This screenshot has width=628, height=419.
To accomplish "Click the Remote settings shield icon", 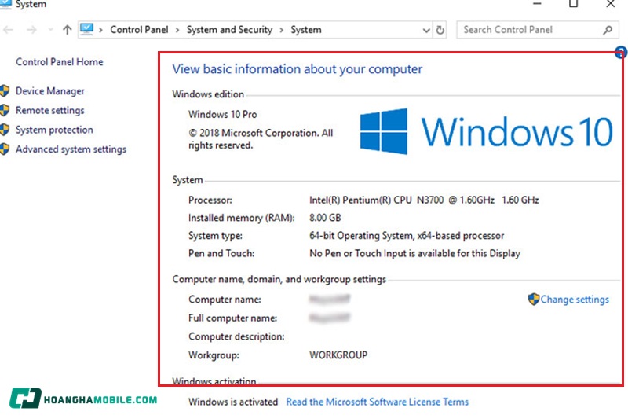I will point(4,111).
